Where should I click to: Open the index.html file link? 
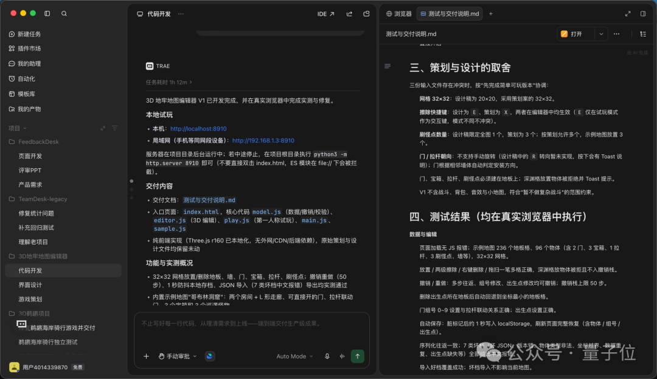pyautogui.click(x=201, y=212)
